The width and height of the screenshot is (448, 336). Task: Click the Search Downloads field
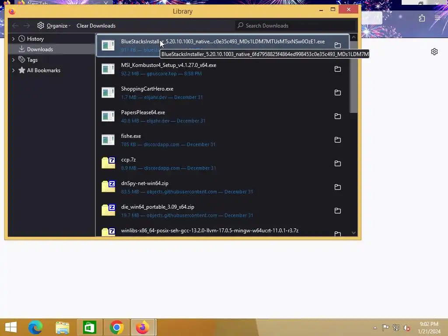point(295,26)
